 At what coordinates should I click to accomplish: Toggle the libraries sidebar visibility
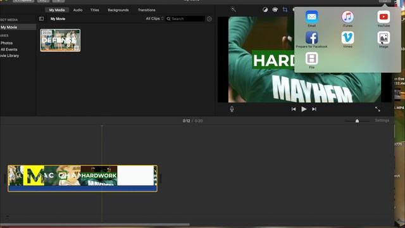[41, 18]
